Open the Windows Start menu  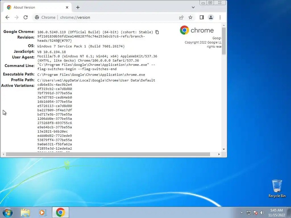coord(8,212)
